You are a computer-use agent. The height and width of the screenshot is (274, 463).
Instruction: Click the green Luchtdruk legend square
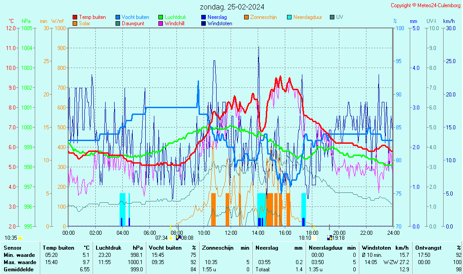(161, 17)
